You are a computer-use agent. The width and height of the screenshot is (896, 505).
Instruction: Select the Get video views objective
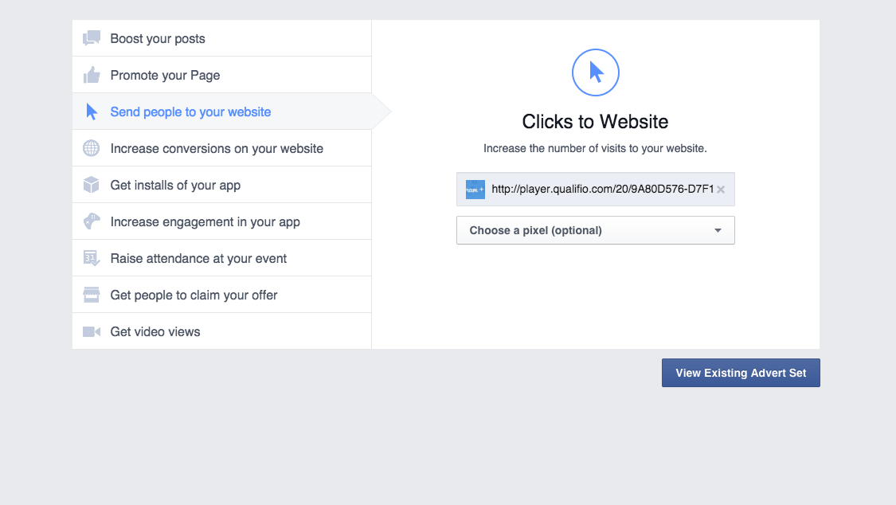(155, 331)
